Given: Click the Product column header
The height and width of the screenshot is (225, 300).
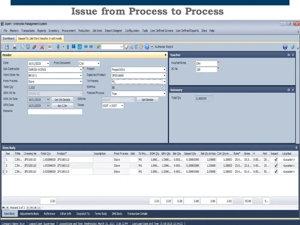Looking at the screenshot, I should 74,154.
